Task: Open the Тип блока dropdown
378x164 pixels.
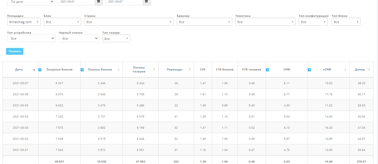Action: 346,22
